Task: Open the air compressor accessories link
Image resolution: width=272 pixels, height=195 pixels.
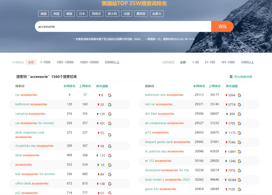Action: pyautogui.click(x=164, y=123)
